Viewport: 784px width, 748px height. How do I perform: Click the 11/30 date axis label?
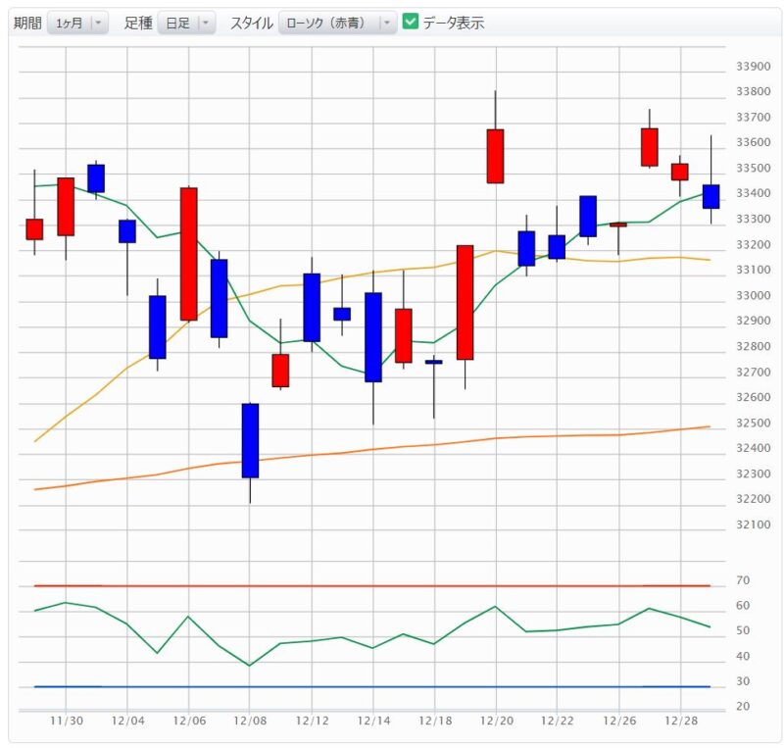coord(66,722)
